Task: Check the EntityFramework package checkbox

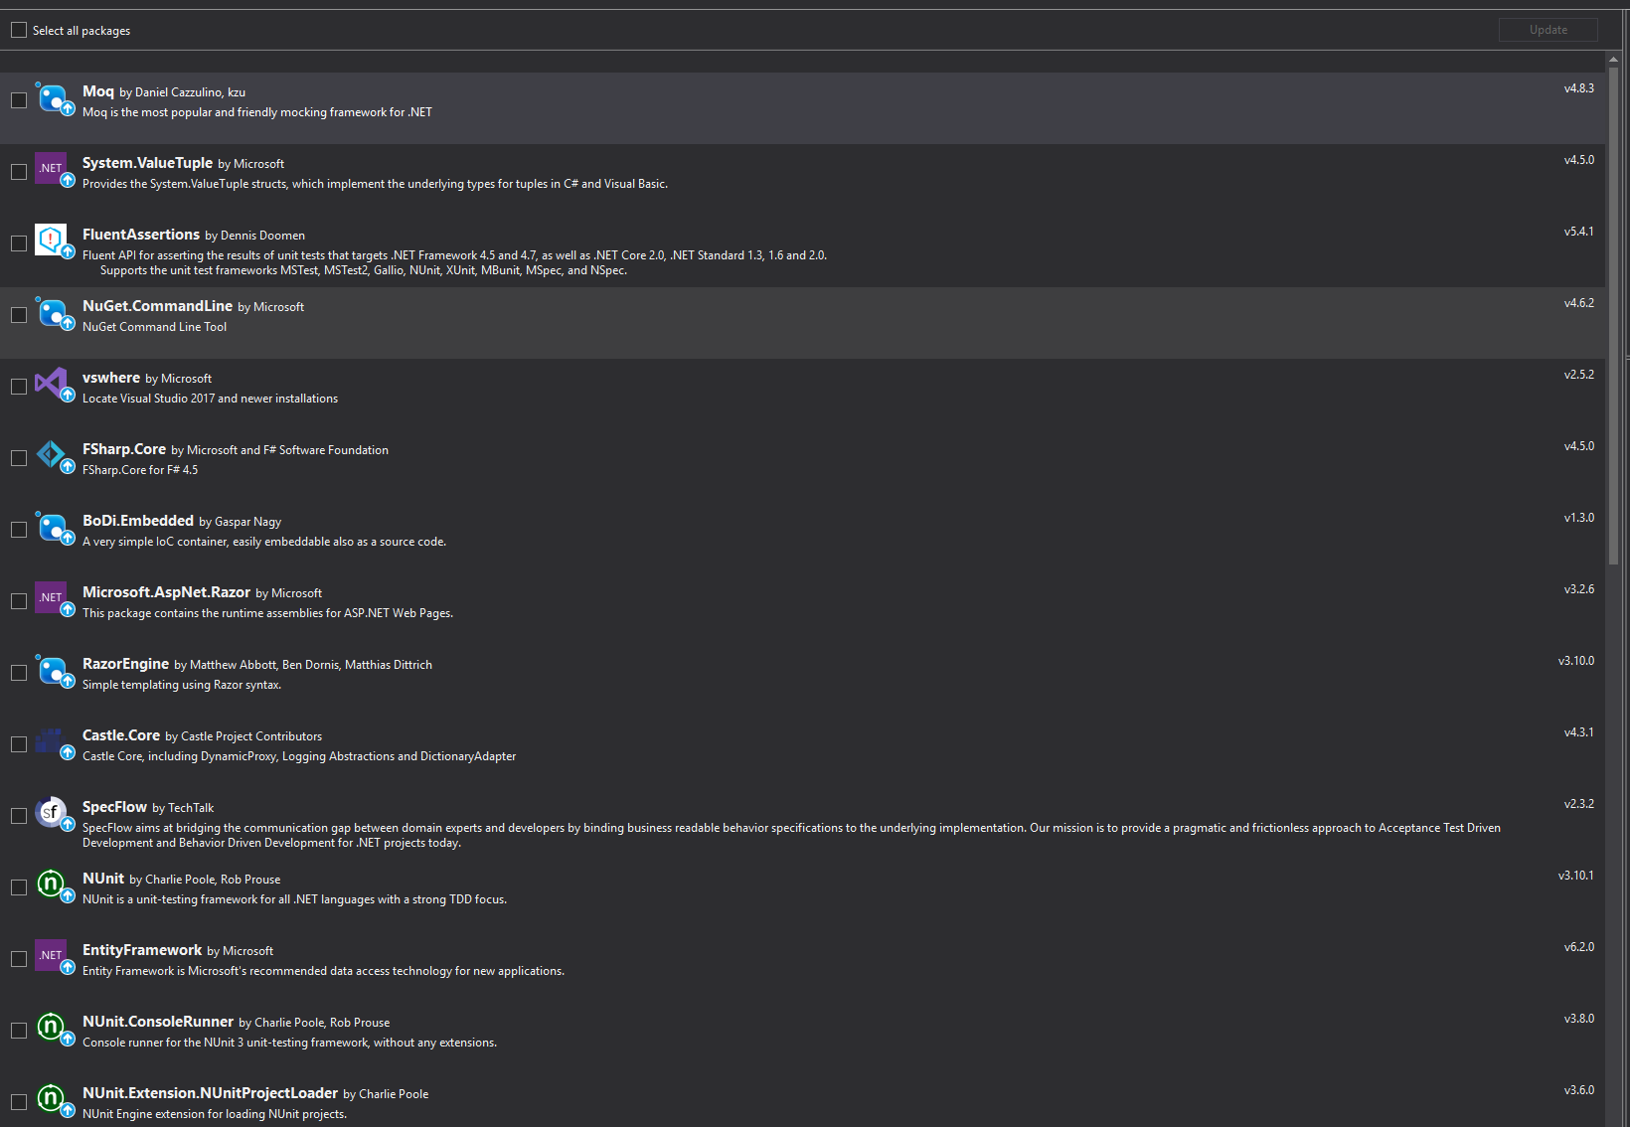Action: click(19, 959)
